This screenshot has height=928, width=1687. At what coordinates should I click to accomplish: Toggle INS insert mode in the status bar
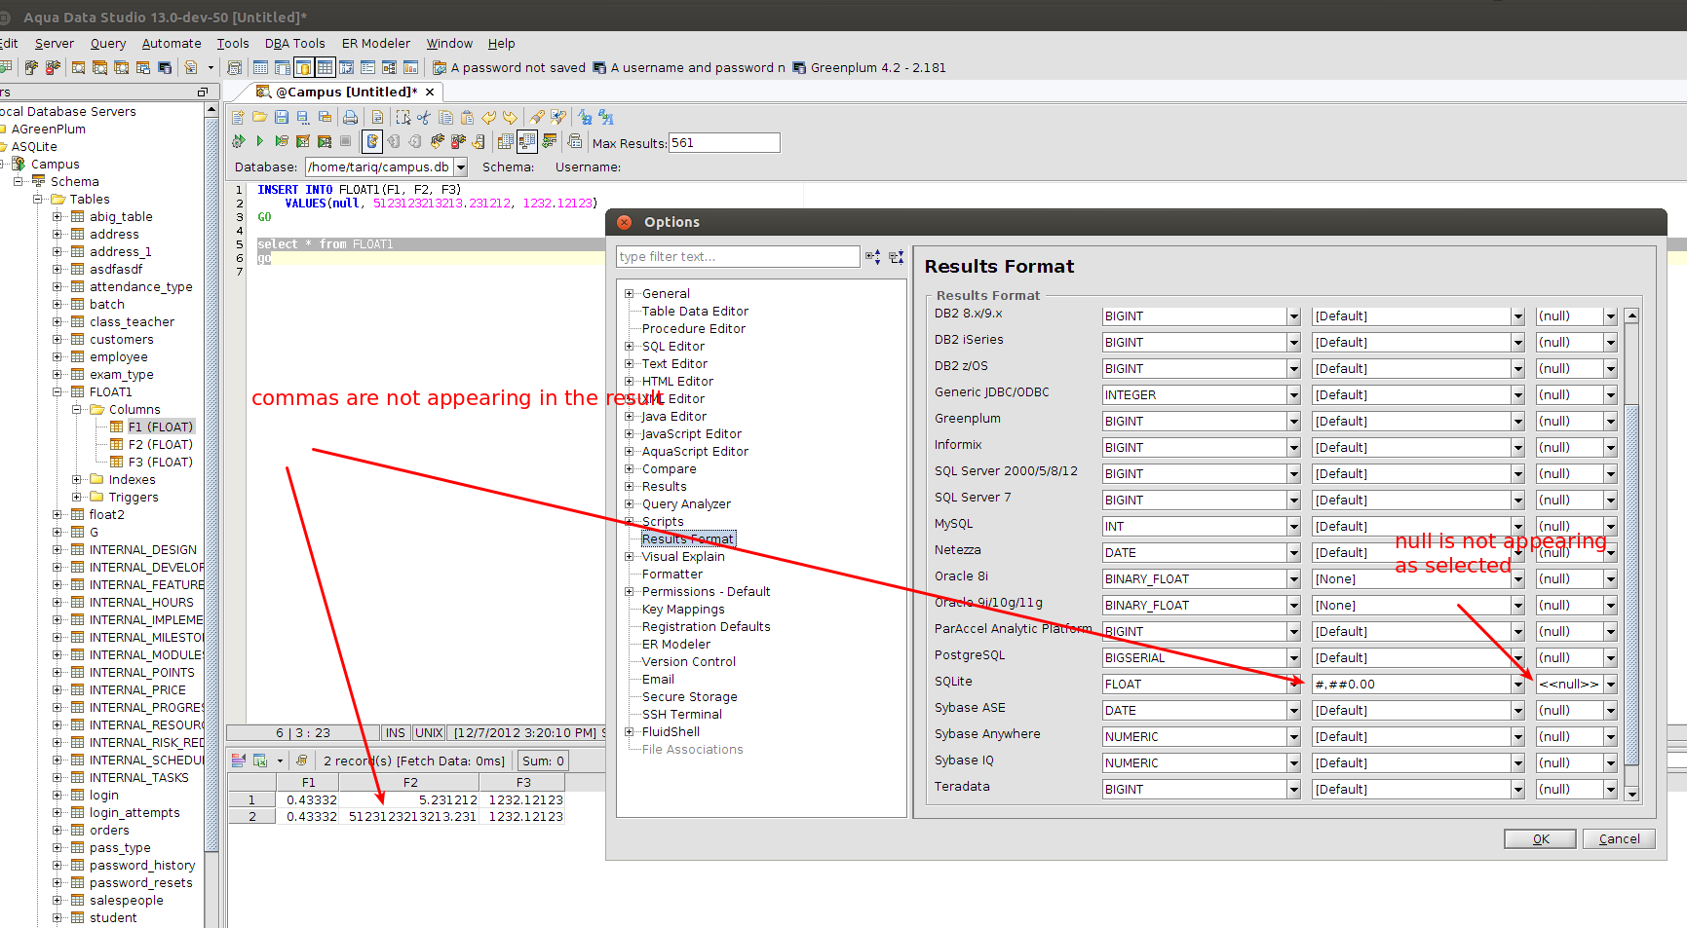pos(395,733)
